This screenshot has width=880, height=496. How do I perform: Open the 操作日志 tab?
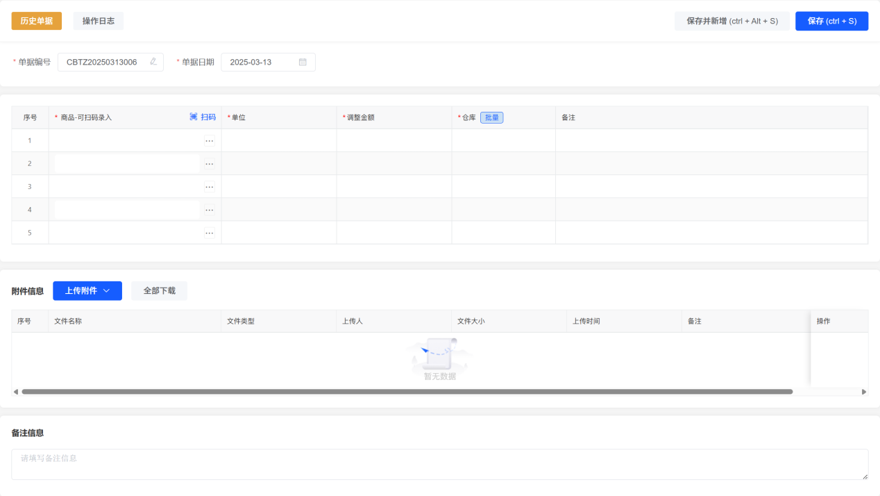click(98, 21)
